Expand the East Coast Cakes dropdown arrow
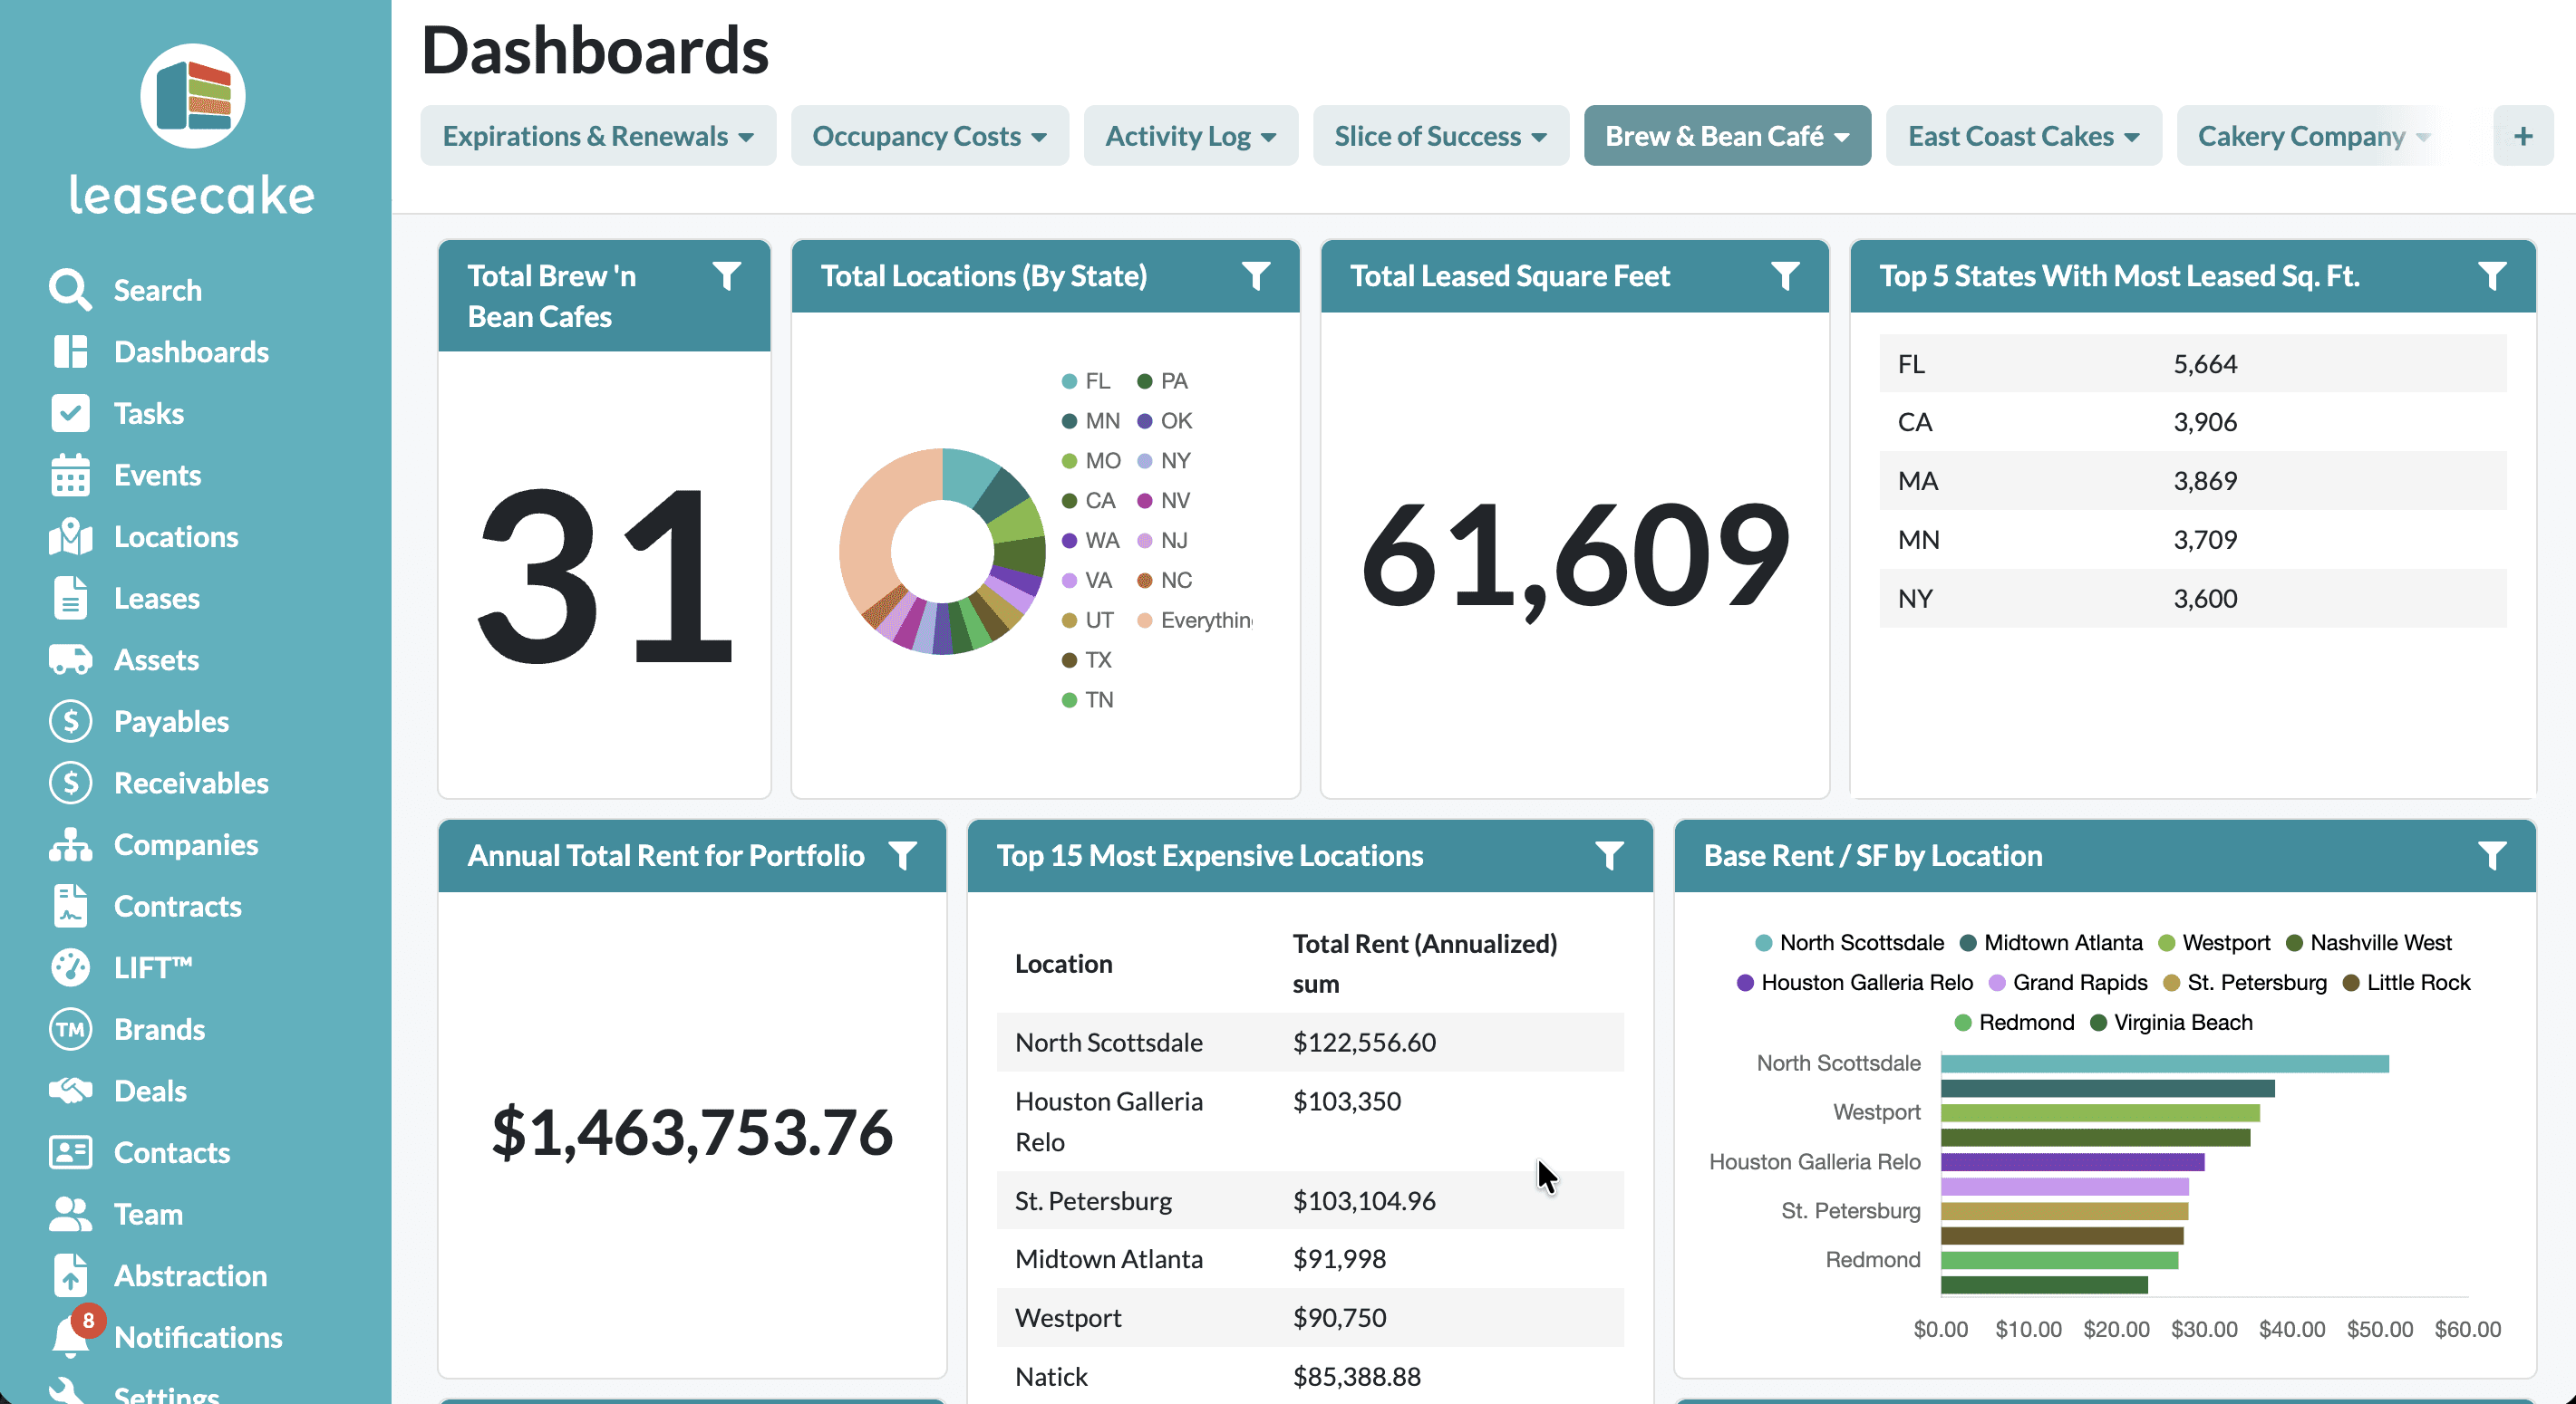 [2132, 137]
